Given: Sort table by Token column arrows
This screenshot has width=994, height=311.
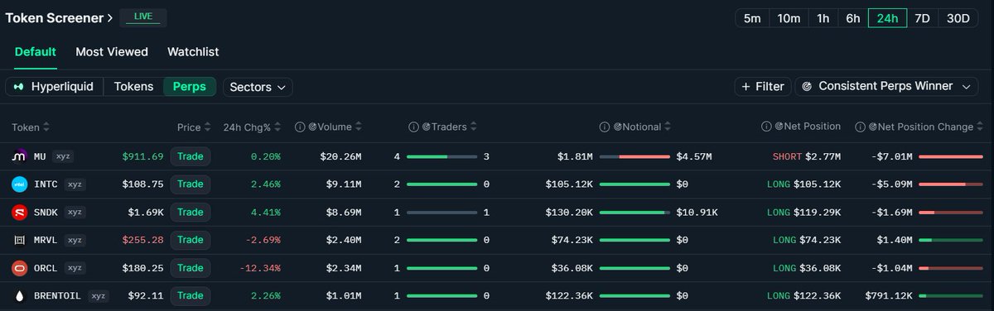Looking at the screenshot, I should point(46,127).
